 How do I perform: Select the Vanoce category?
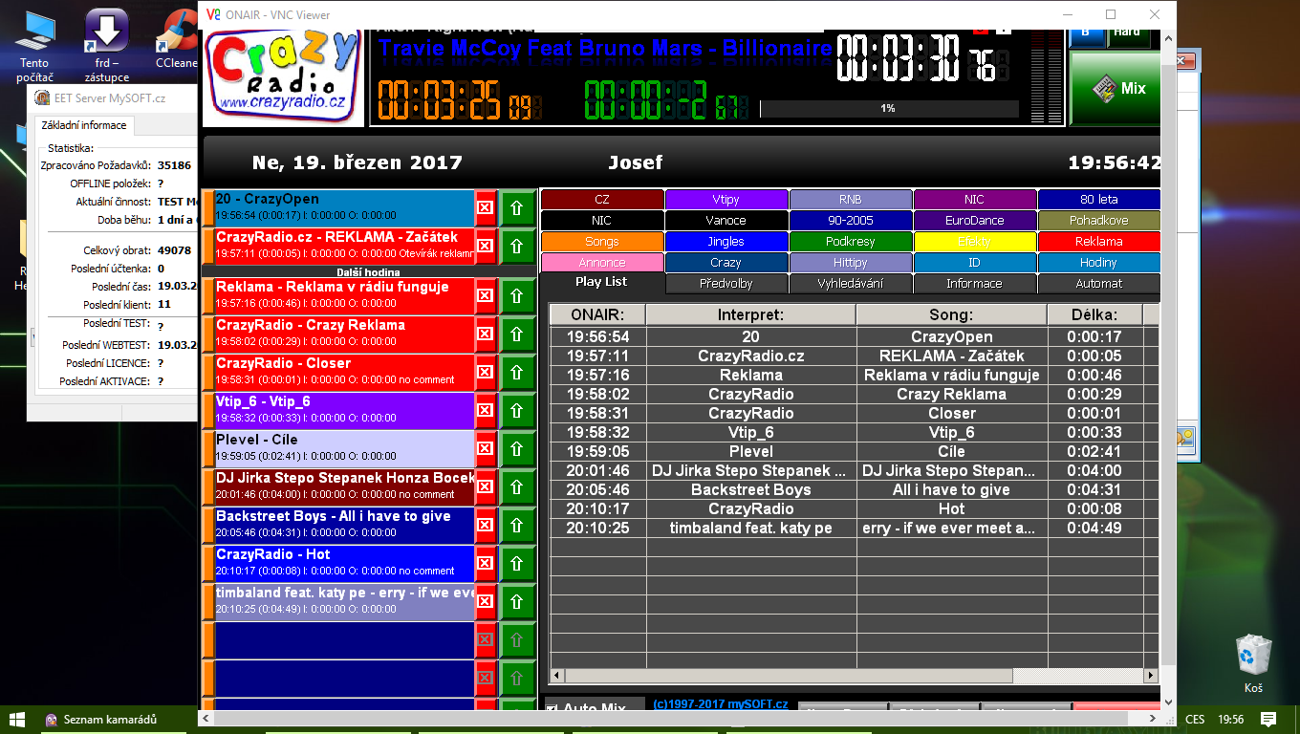click(x=726, y=221)
